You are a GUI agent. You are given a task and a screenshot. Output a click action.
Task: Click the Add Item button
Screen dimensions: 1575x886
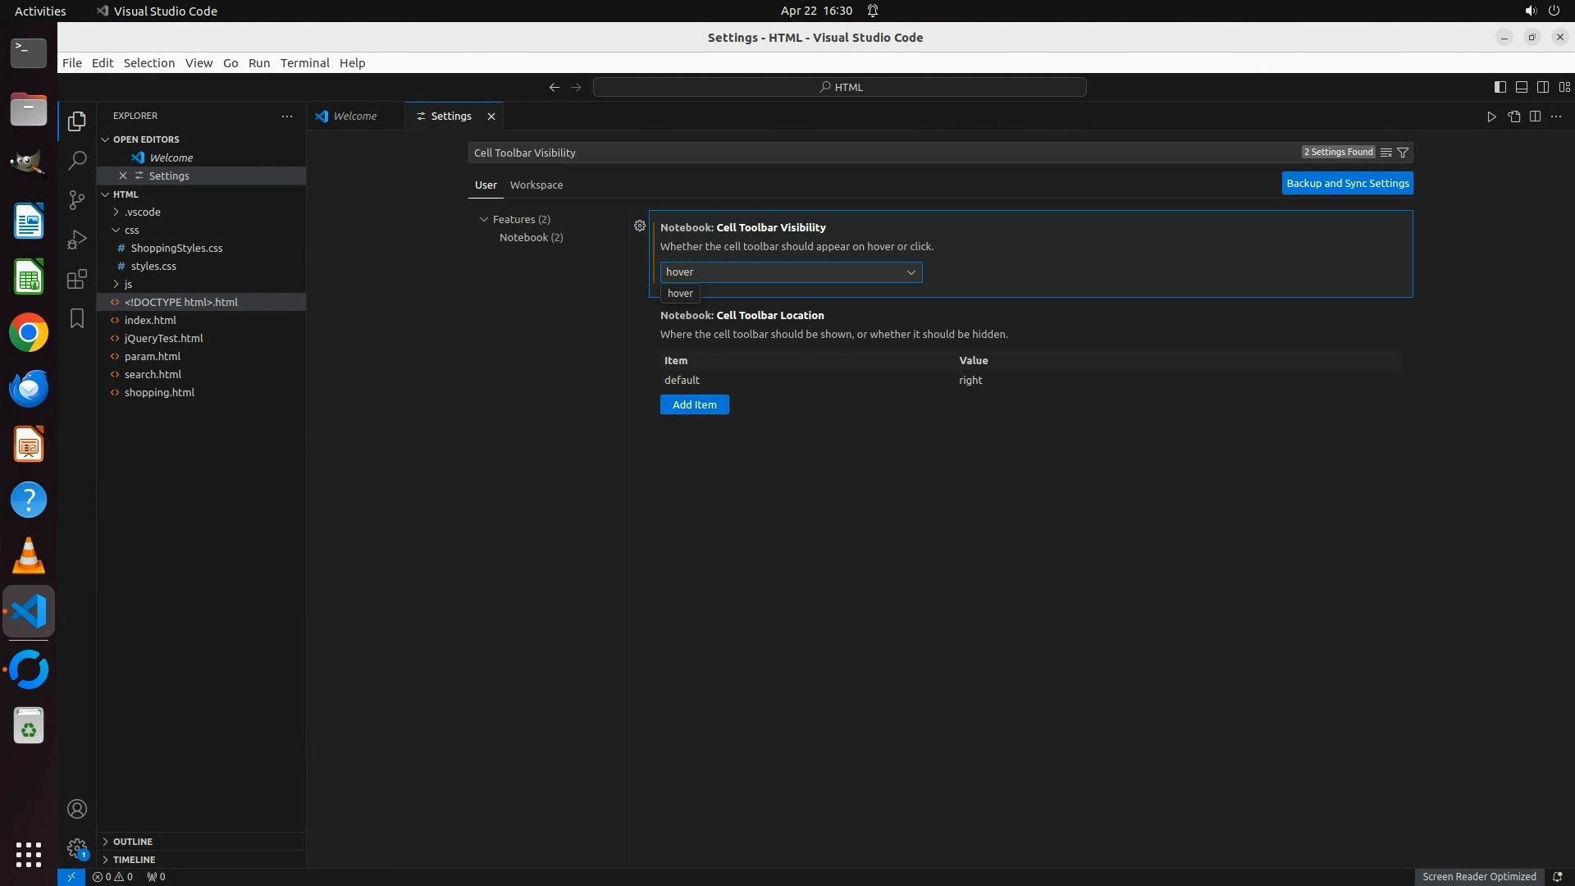tap(694, 404)
